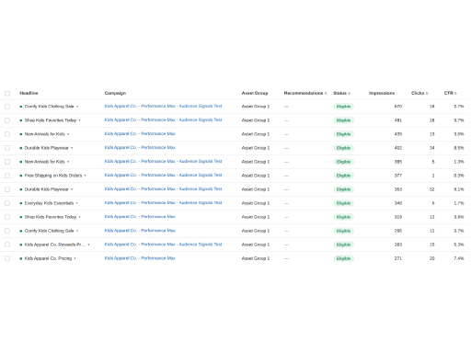Click the impressions value 283
The width and height of the screenshot is (471, 353).
click(398, 245)
